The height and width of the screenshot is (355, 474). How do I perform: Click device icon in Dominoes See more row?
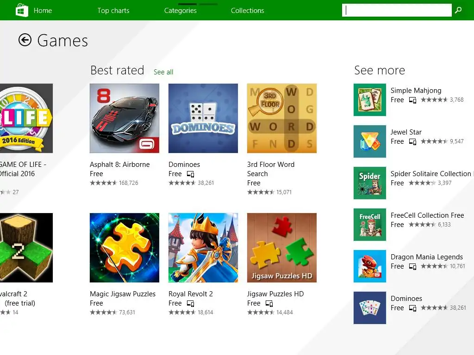(412, 308)
